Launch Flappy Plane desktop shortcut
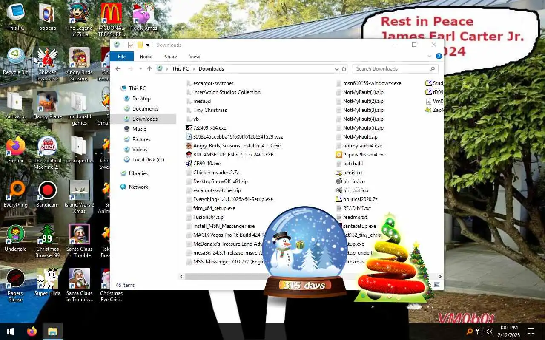Viewport: 545px width, 340px height. pos(48,105)
